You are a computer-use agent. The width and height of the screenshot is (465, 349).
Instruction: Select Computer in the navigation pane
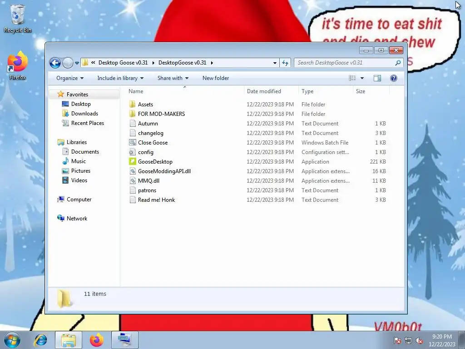tap(79, 199)
